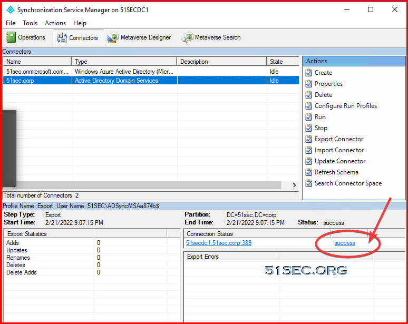Sort connectors by Type column header
The height and width of the screenshot is (324, 408).
pyautogui.click(x=124, y=62)
